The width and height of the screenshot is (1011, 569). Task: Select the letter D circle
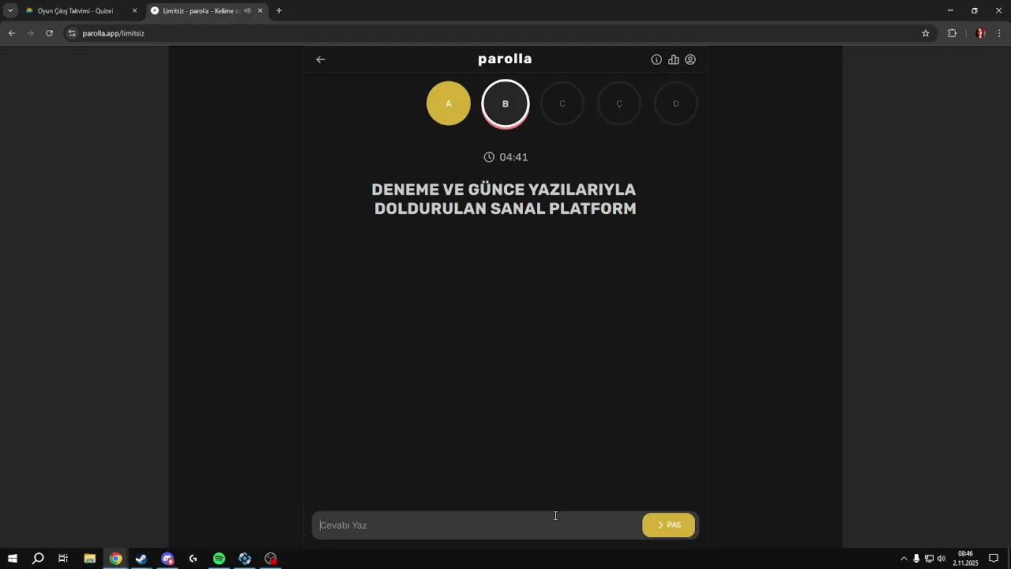tap(676, 104)
